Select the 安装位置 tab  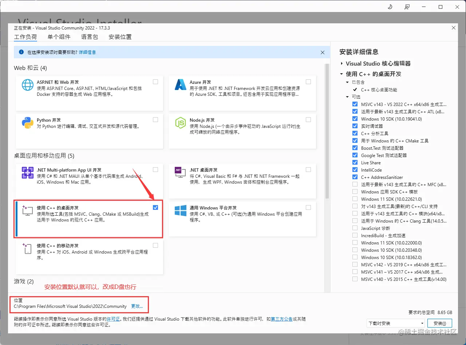[120, 37]
